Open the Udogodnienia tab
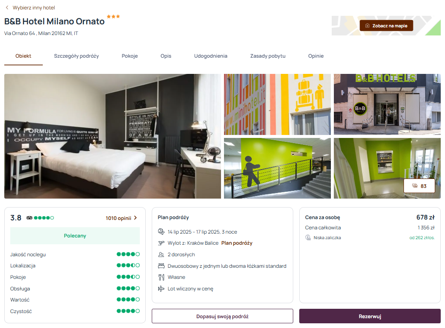This screenshot has width=445, height=328. coord(211,56)
